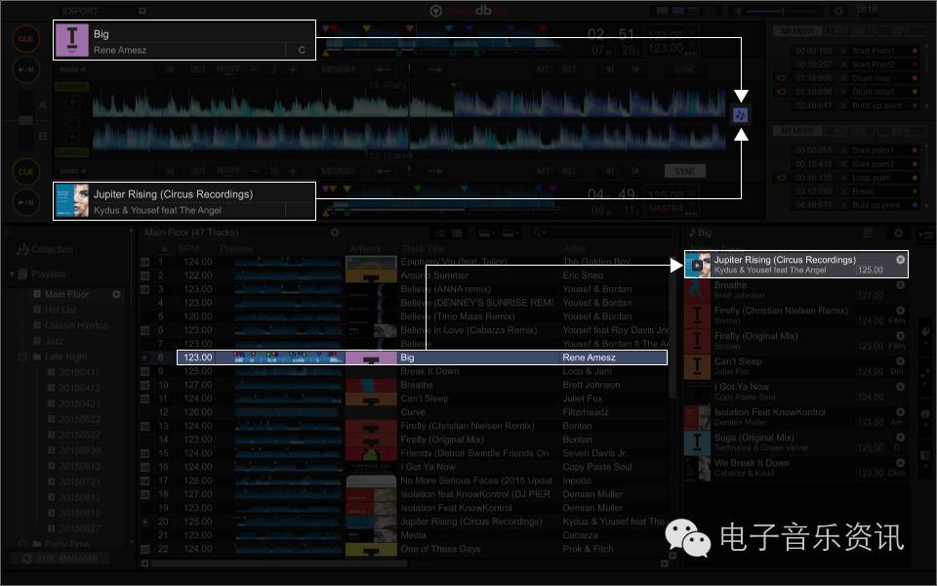Open the related tracks icon beside the waveform
The height and width of the screenshot is (586, 937).
[x=741, y=115]
